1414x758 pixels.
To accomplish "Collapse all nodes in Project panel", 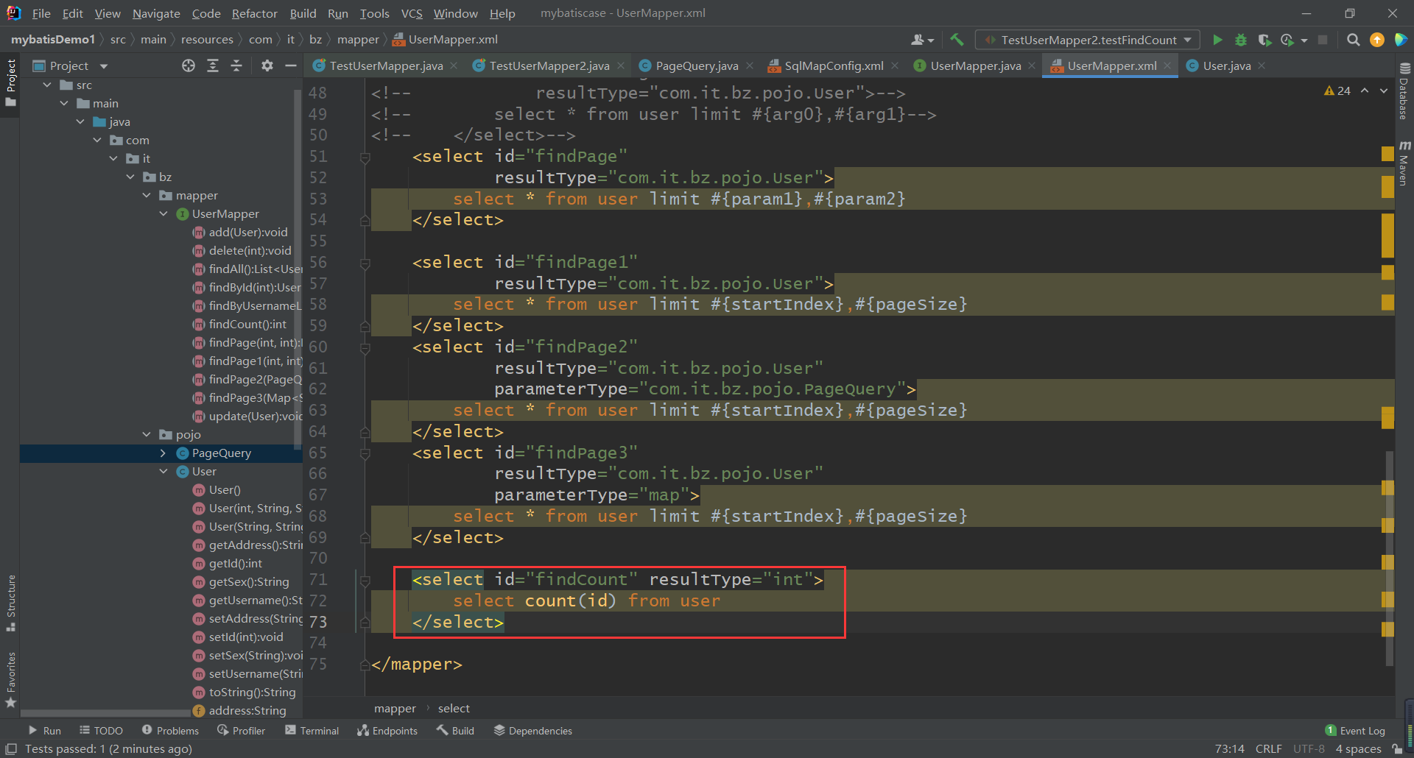I will [236, 65].
